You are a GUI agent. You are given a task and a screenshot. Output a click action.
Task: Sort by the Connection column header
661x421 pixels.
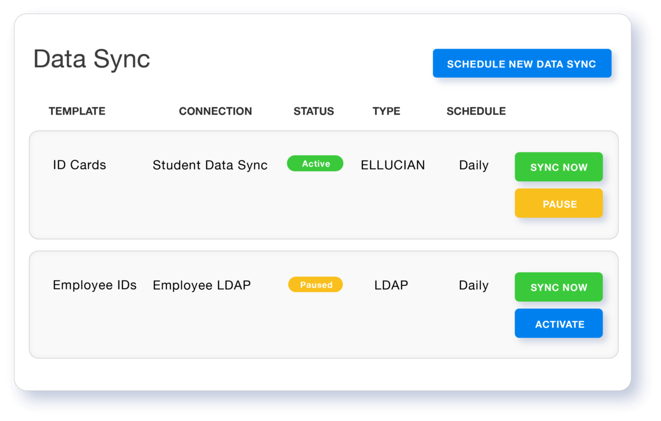(x=215, y=111)
